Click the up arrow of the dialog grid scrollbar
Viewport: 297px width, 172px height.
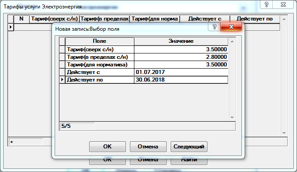(232, 41)
